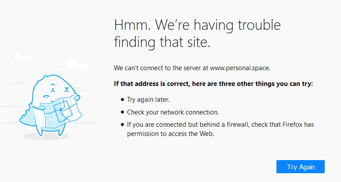Image resolution: width=341 pixels, height=182 pixels.
Task: Click the Try Again button
Action: point(301,167)
